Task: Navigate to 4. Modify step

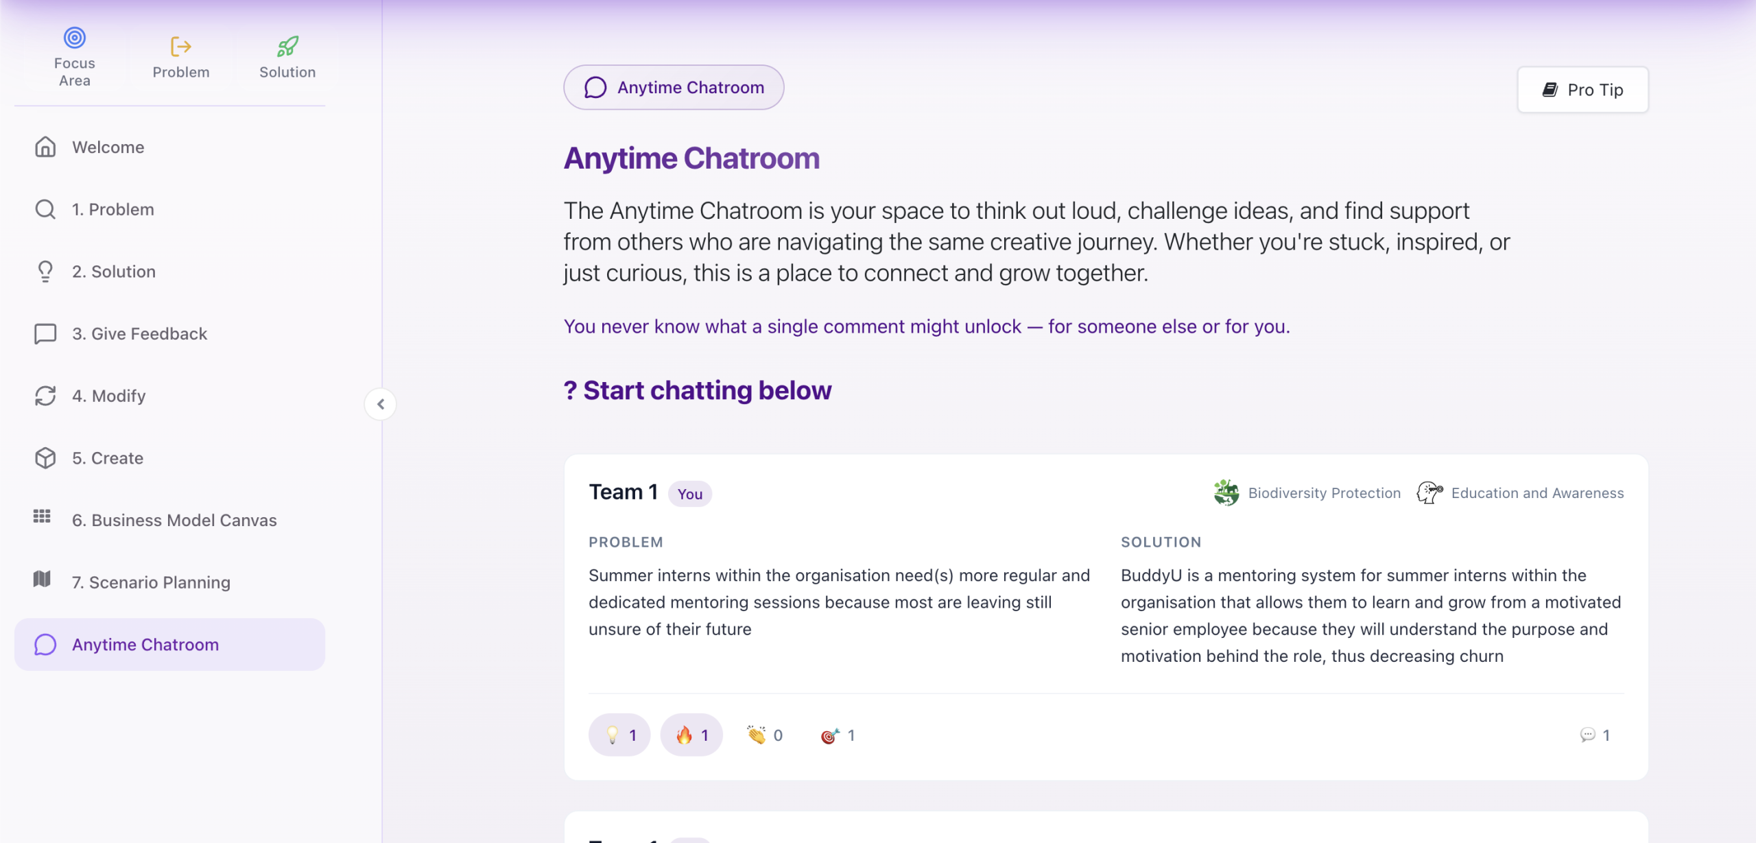Action: coord(108,396)
